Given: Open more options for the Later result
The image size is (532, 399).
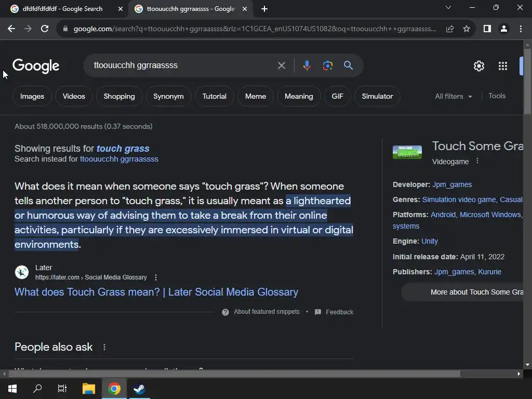Looking at the screenshot, I should coord(156,277).
